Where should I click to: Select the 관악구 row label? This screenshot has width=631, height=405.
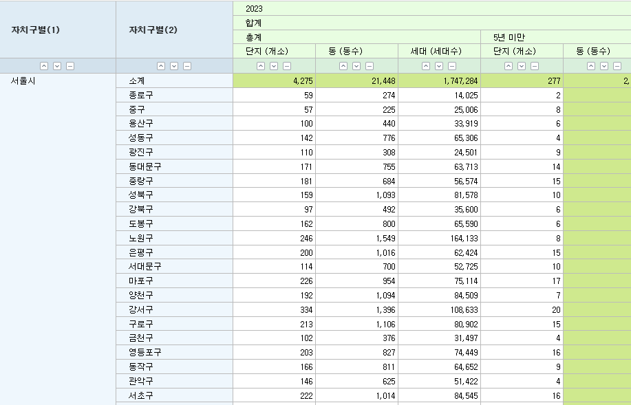175,381
